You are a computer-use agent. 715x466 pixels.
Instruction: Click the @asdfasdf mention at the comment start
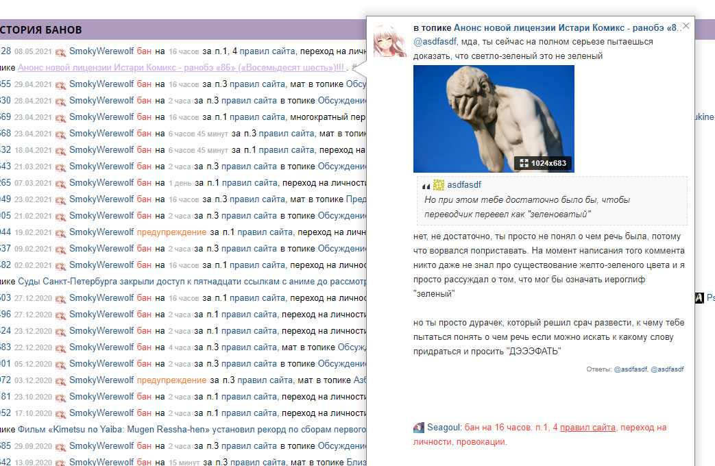435,41
